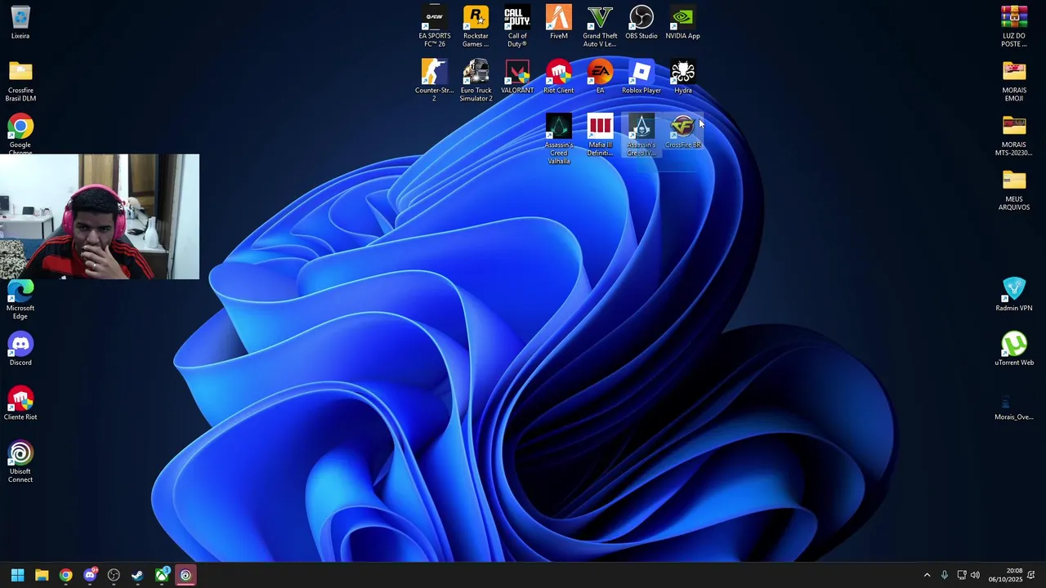Select the Hydra desktop shortcut

tap(683, 77)
